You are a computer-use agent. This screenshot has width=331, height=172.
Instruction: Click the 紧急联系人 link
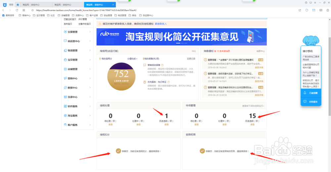[x=161, y=24]
